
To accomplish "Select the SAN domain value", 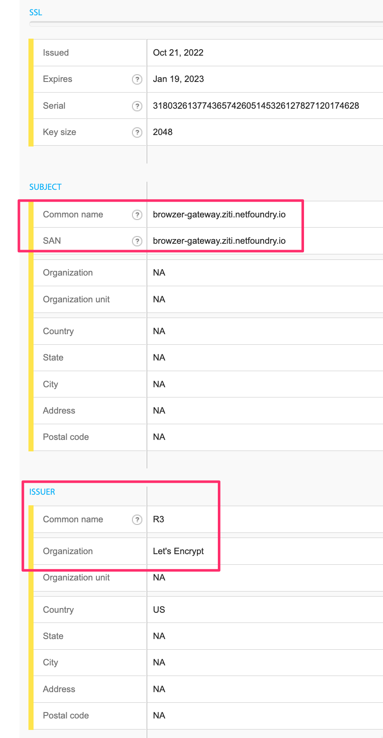I will (x=219, y=241).
